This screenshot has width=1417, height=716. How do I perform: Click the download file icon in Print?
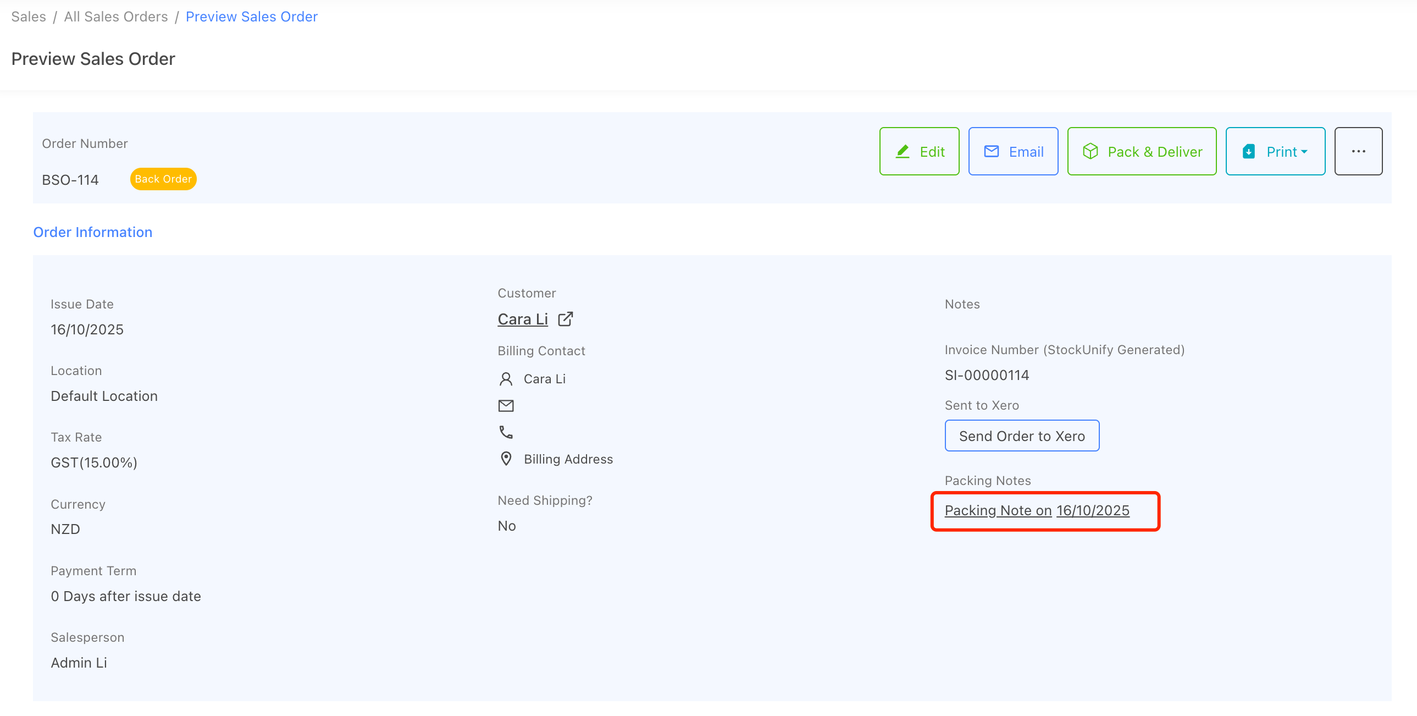[1249, 151]
